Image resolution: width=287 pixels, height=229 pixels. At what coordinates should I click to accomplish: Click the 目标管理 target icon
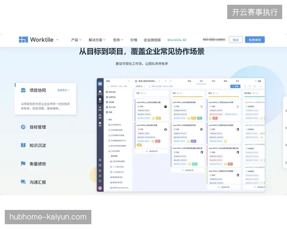tap(23, 127)
